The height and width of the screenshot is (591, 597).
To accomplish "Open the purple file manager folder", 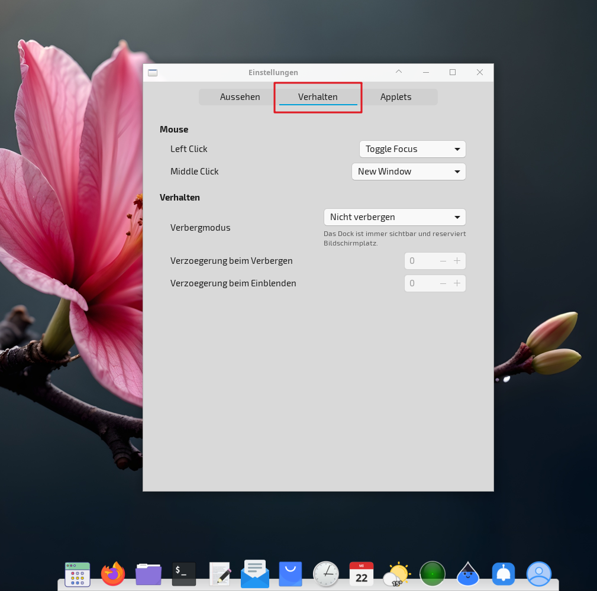I will [x=149, y=574].
